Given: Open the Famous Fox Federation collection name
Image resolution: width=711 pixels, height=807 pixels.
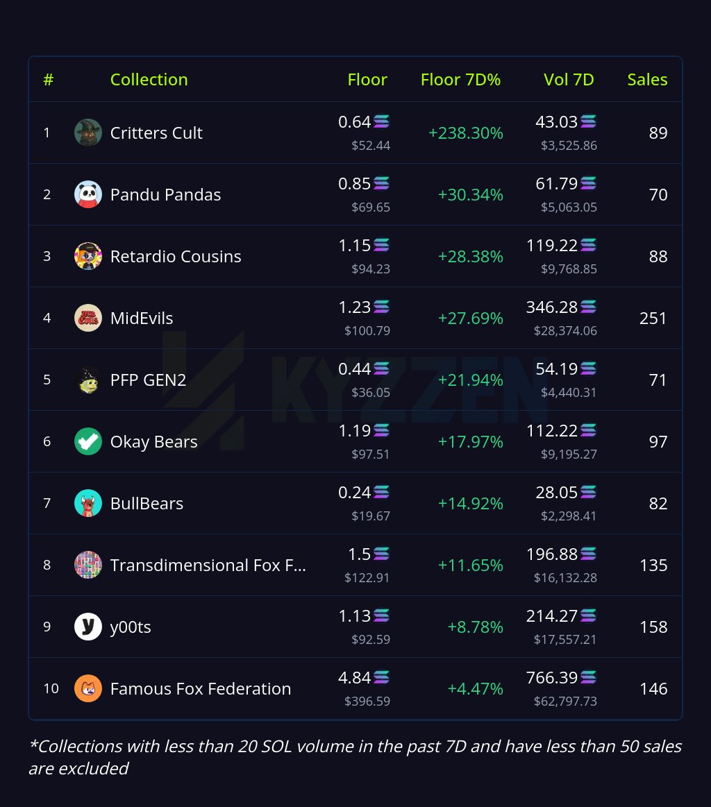Looking at the screenshot, I should point(201,688).
